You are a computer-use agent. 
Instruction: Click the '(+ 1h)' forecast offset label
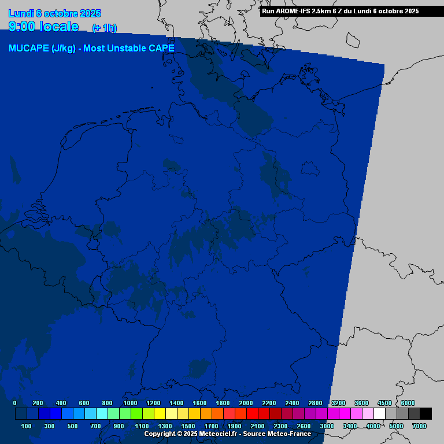coord(105,28)
